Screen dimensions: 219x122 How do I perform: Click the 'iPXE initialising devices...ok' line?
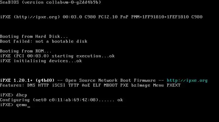click(x=41, y=61)
